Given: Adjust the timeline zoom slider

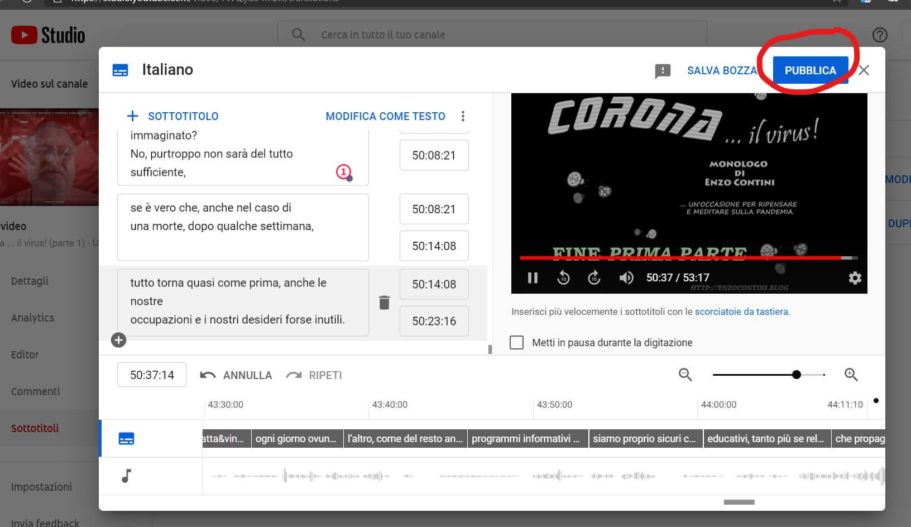Looking at the screenshot, I should point(797,375).
